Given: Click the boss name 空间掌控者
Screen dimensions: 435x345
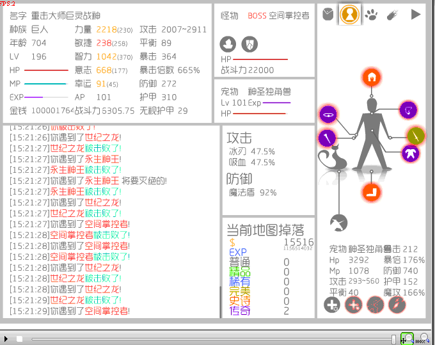Looking at the screenshot, I should coord(289,15).
